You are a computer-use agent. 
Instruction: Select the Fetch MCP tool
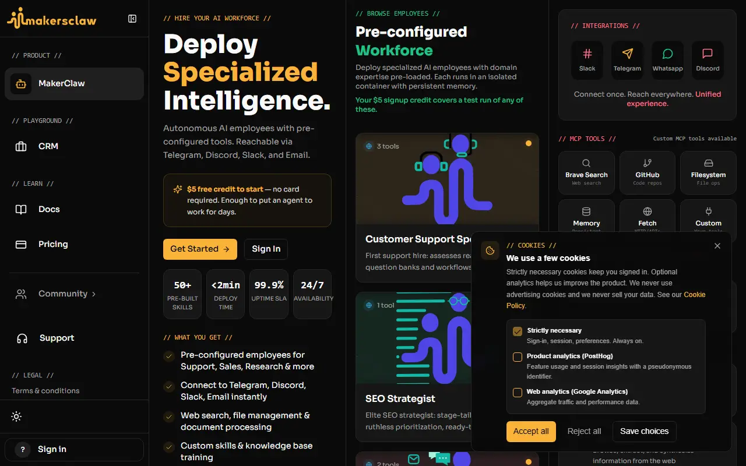pos(648,217)
